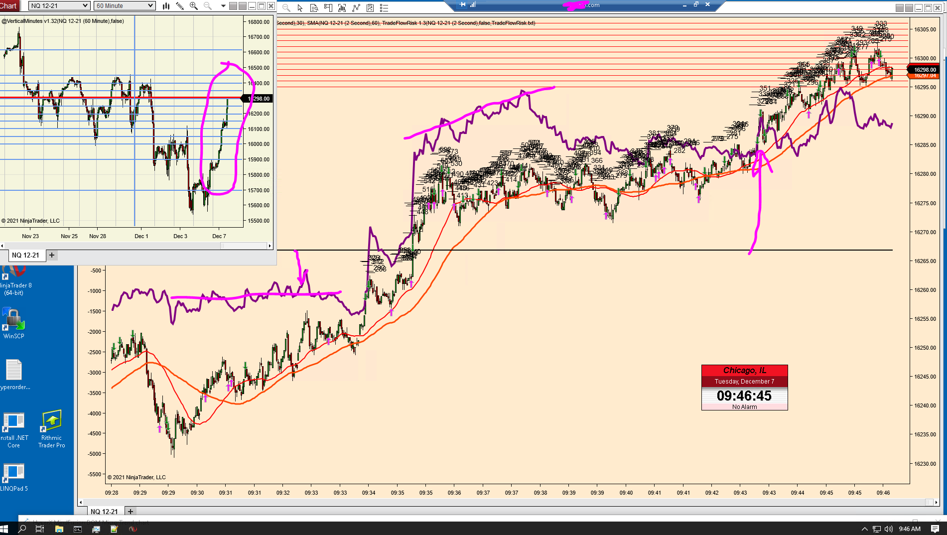Open the notepad app taskbar icon
This screenshot has width=947, height=535.
tap(114, 529)
